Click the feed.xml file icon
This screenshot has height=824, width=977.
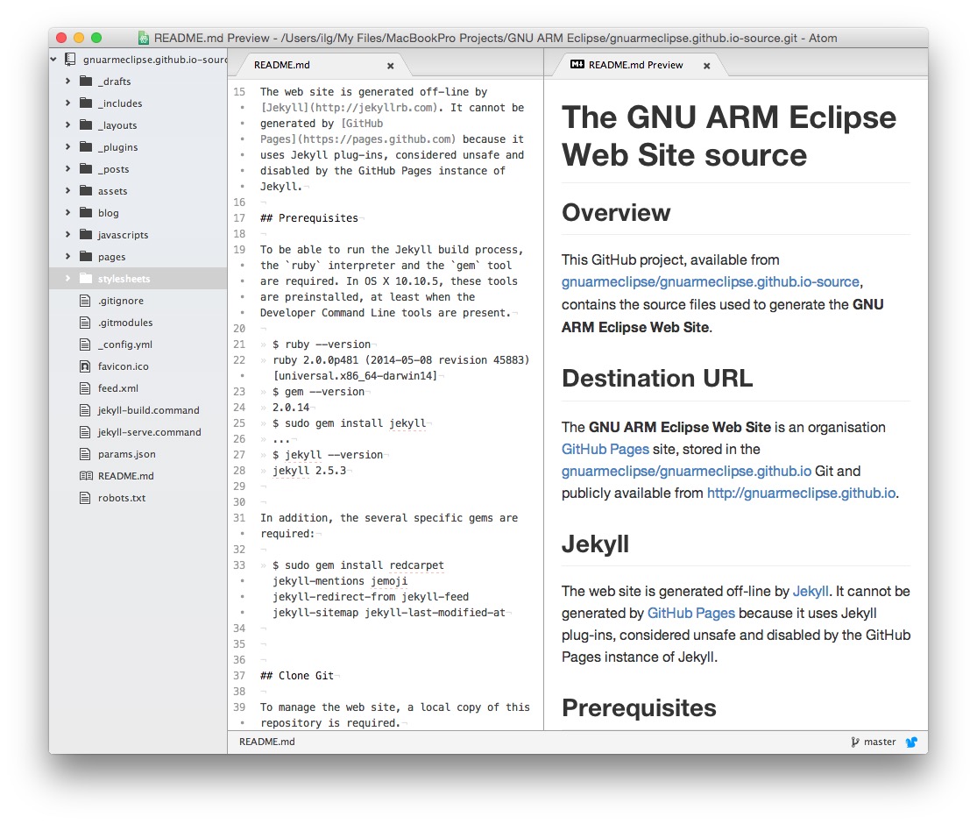(x=85, y=387)
